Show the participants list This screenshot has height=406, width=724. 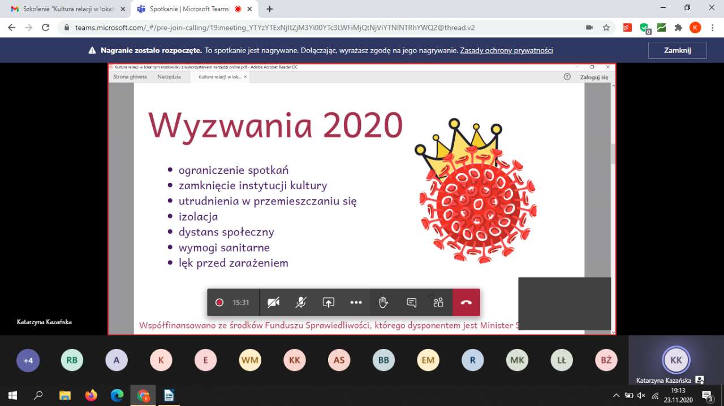[x=438, y=302]
